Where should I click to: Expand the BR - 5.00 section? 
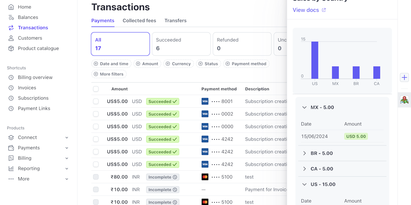tap(304, 153)
